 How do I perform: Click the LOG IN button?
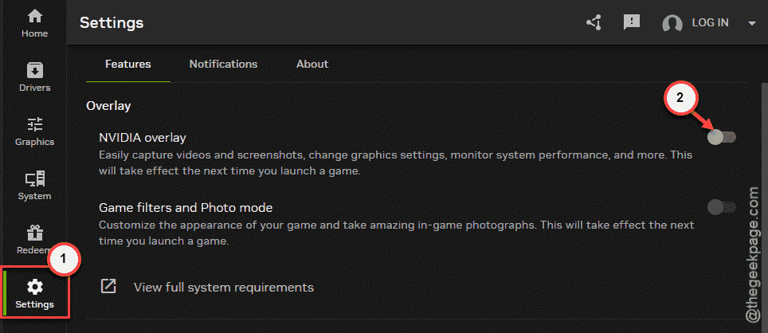pyautogui.click(x=710, y=22)
